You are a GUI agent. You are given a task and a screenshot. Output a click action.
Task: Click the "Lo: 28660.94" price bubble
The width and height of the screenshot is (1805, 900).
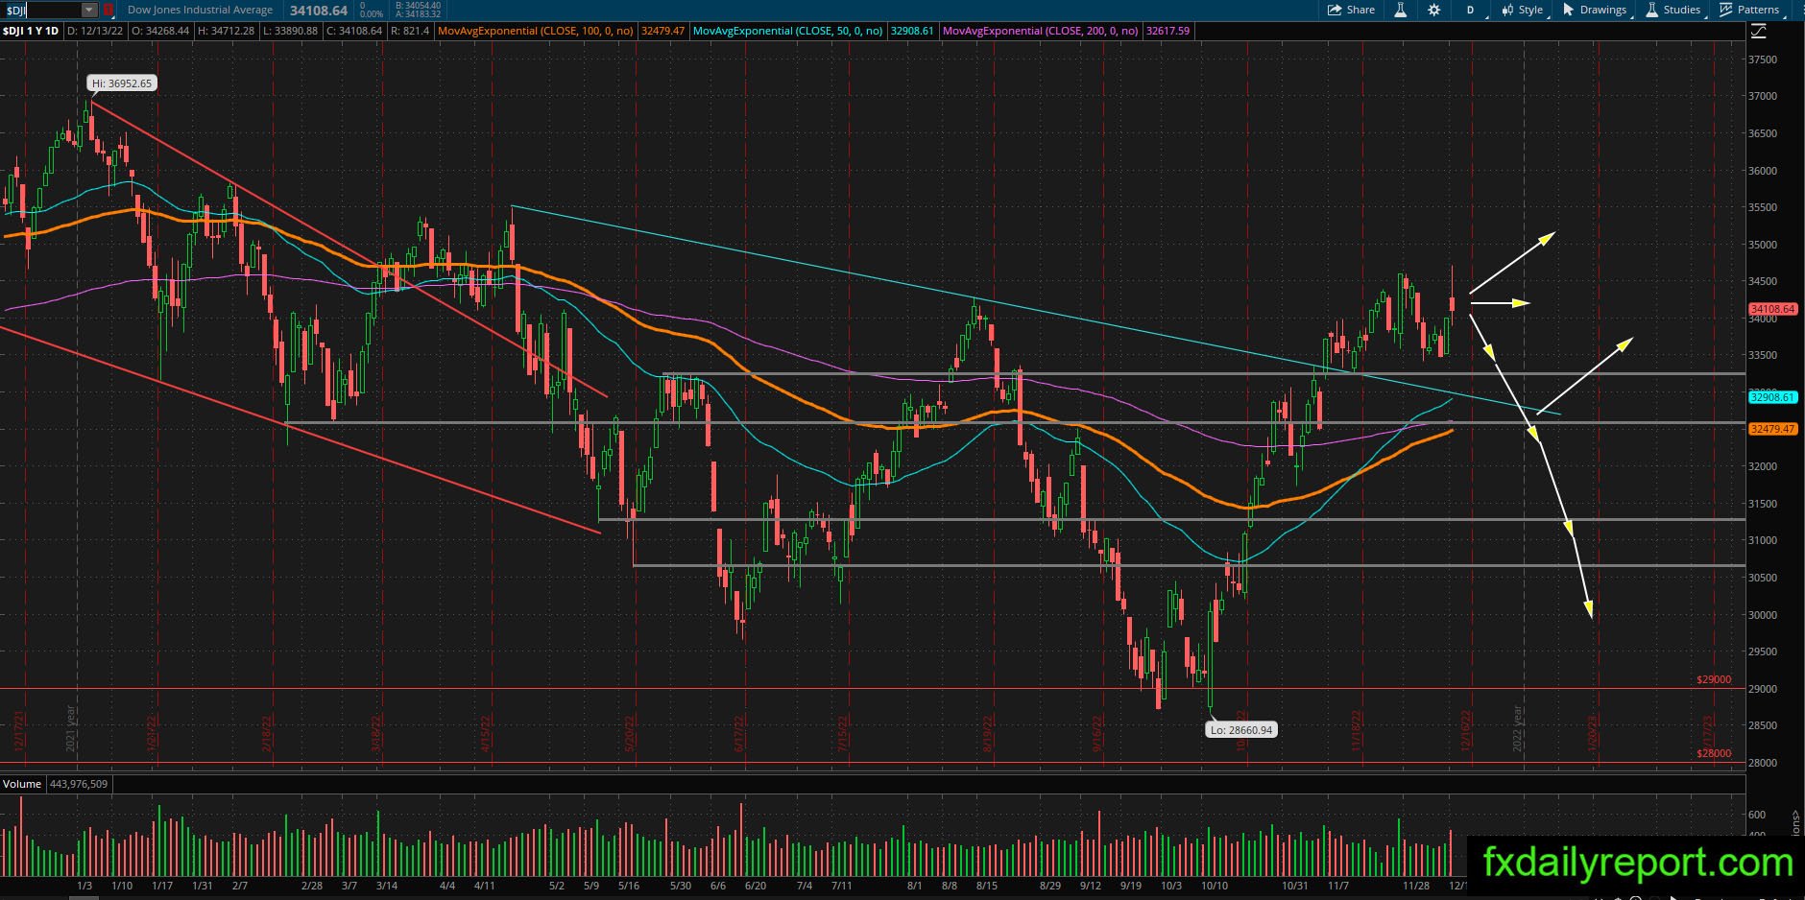(x=1241, y=730)
